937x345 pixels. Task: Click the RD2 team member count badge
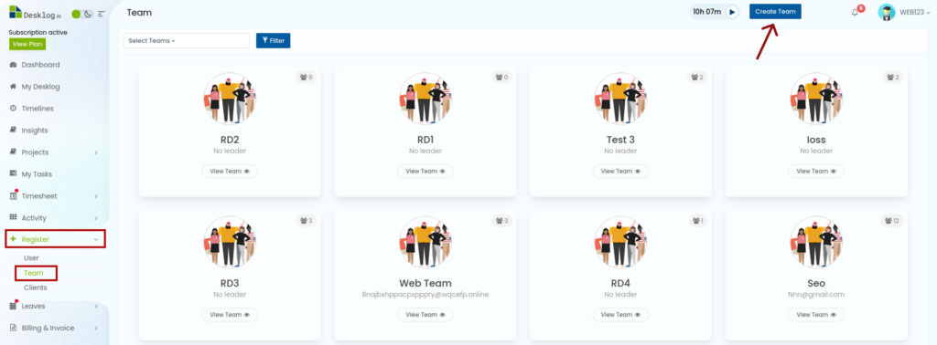click(306, 78)
